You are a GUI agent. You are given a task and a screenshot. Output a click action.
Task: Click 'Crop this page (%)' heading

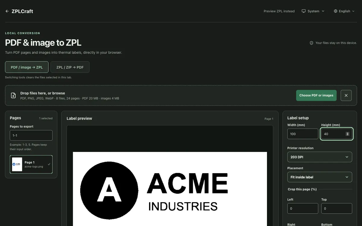302,189
